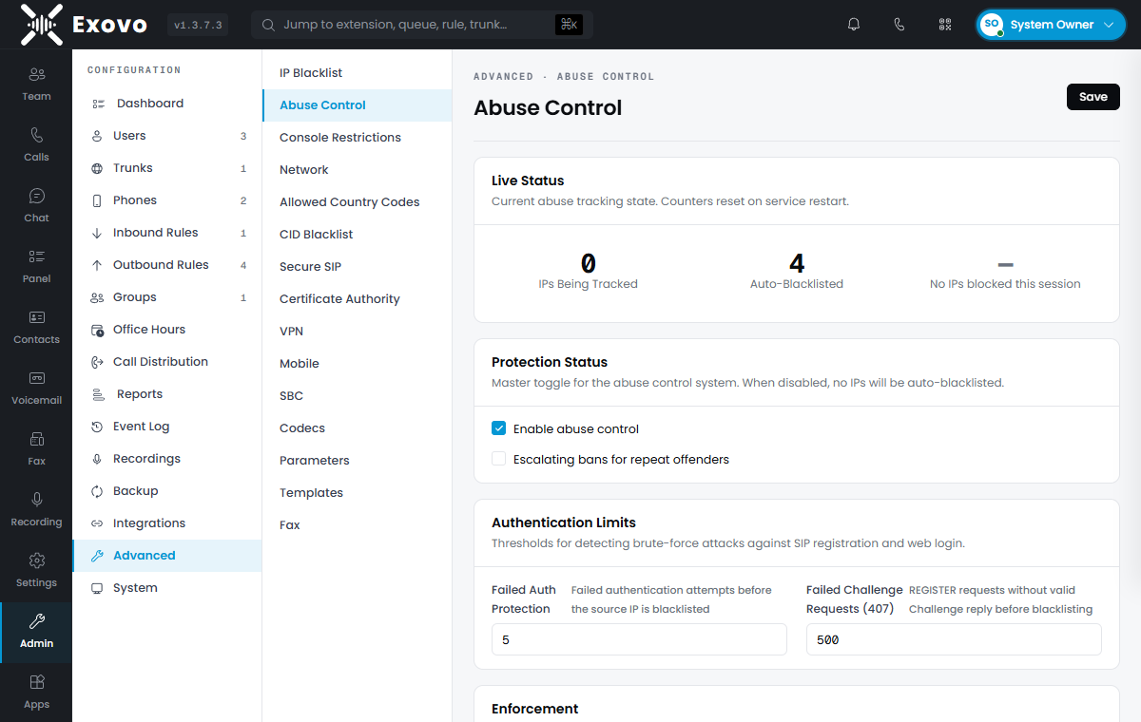This screenshot has height=722, width=1141.
Task: Click the Outbound Rules arrow icon
Action: [x=97, y=265]
